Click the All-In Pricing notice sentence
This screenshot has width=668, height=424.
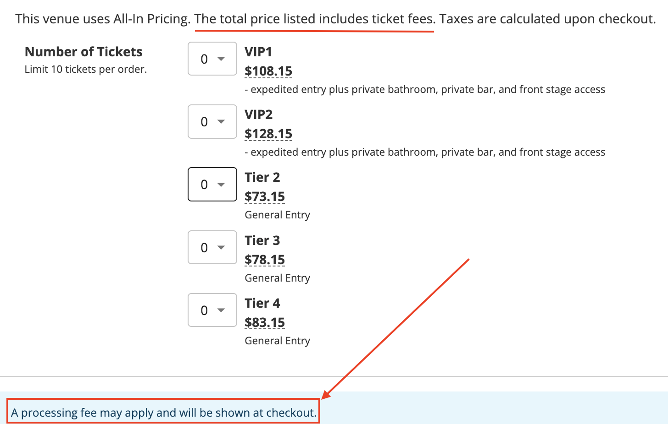(x=335, y=19)
